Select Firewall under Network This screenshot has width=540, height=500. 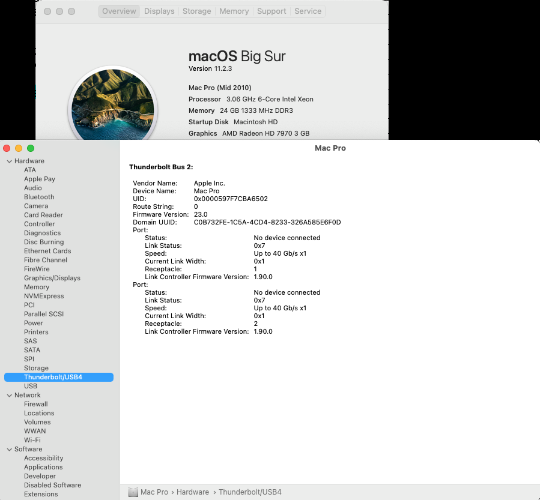36,404
